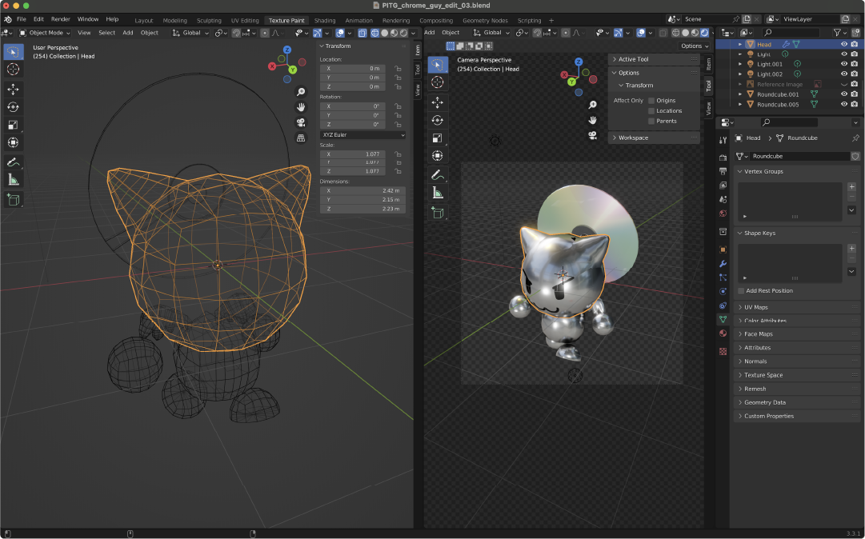This screenshot has height=539, width=865.
Task: Select the Measure tool in left viewport
Action: [x=13, y=180]
